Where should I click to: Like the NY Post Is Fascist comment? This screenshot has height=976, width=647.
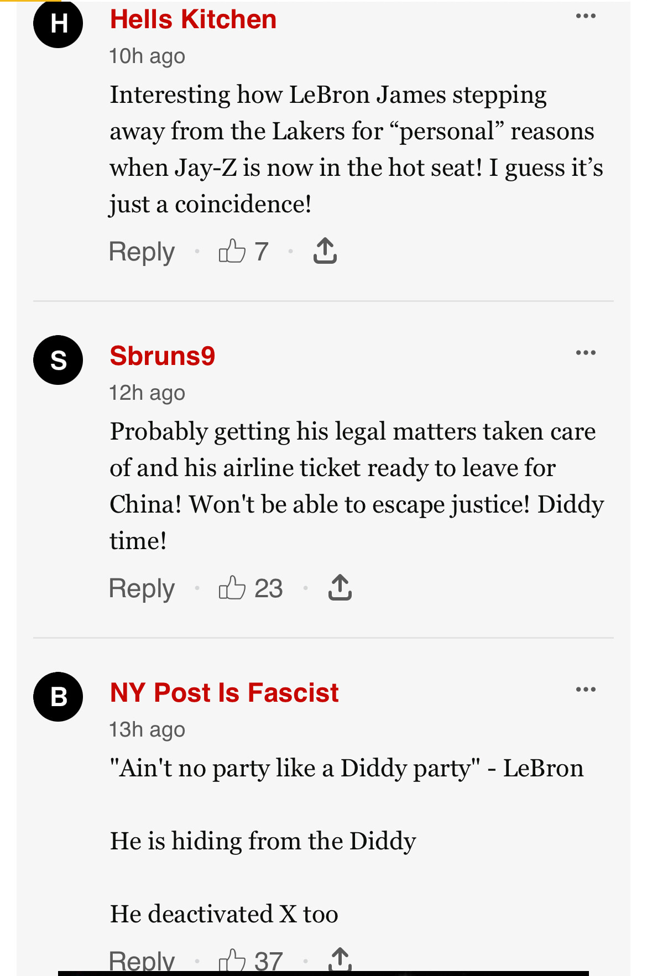[x=232, y=960]
